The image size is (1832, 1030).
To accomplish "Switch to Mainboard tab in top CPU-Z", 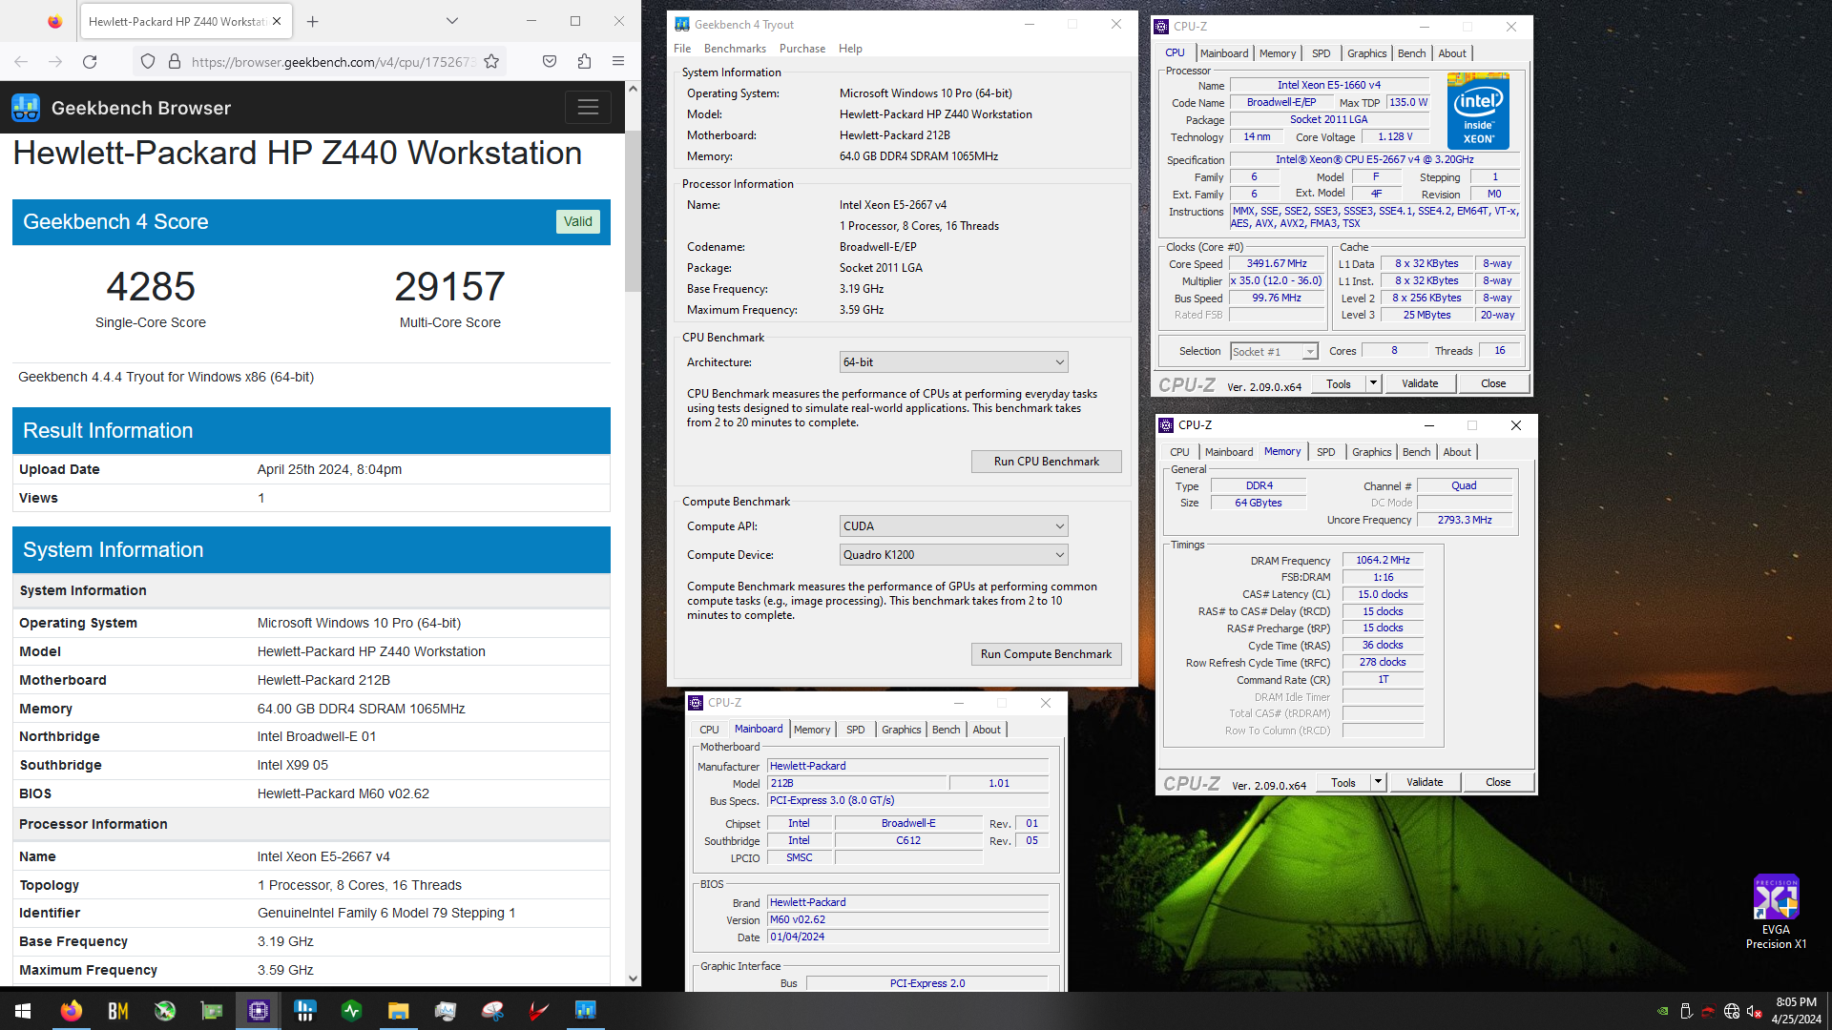I will click(1223, 53).
